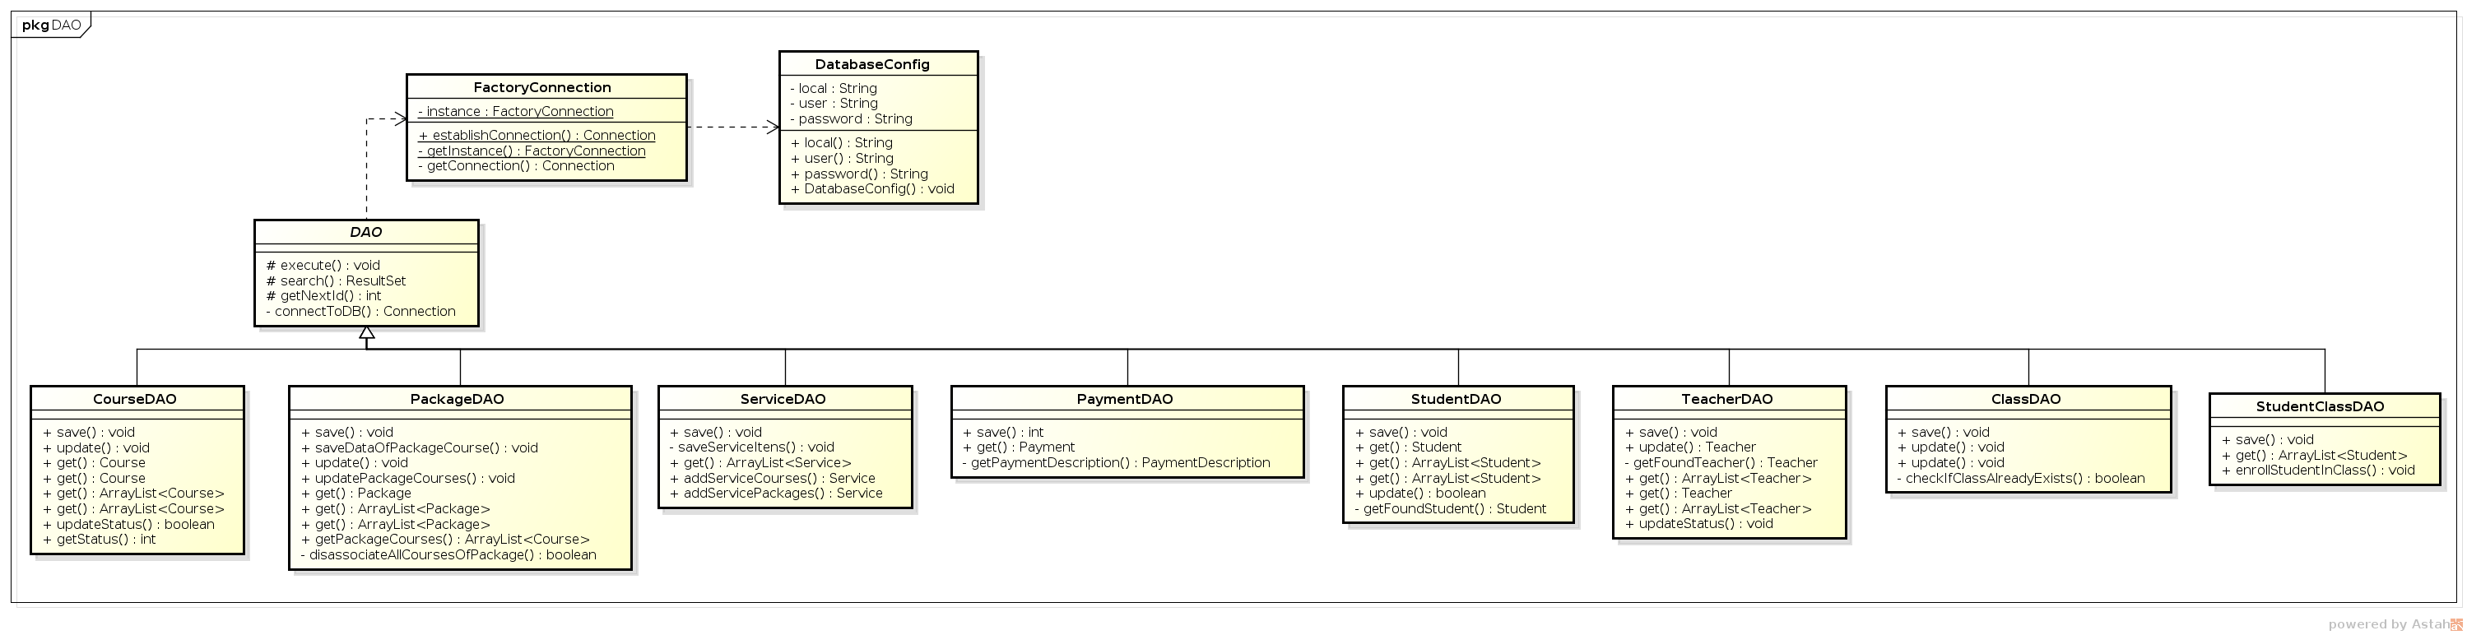Click 'addServiceCourses() : Service' method
Viewport: 2467px width, 635px height.
[772, 479]
